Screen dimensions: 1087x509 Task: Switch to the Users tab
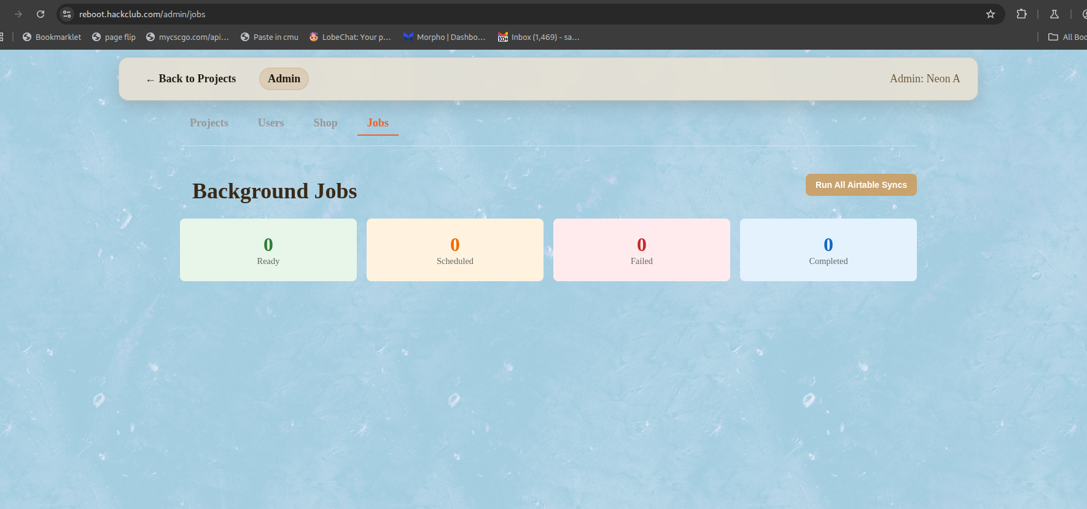point(271,123)
